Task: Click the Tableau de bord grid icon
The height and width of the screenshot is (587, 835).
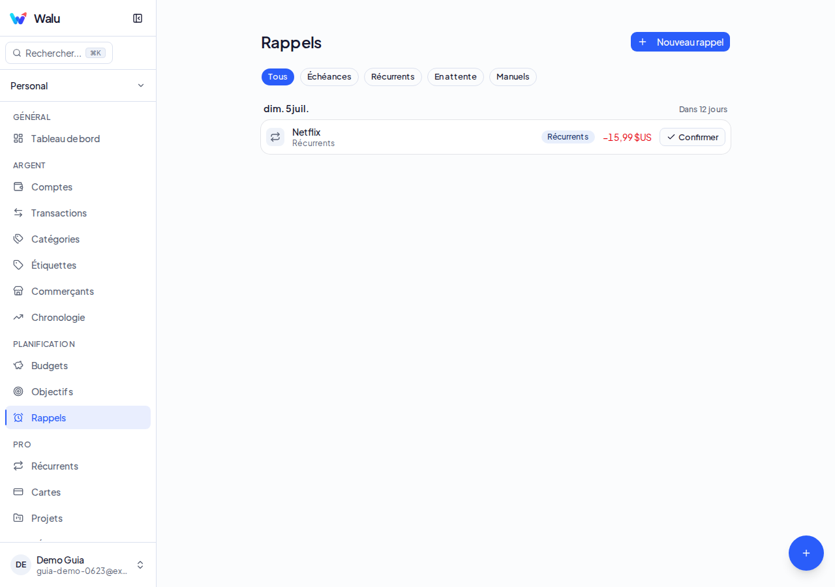Action: 18,138
